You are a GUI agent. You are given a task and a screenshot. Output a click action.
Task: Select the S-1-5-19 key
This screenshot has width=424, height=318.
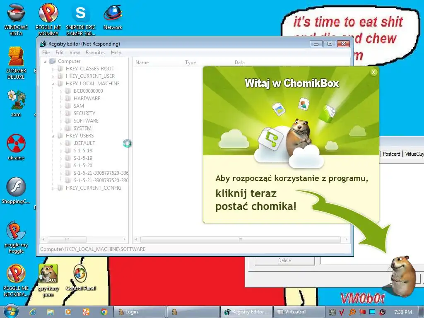pyautogui.click(x=83, y=158)
